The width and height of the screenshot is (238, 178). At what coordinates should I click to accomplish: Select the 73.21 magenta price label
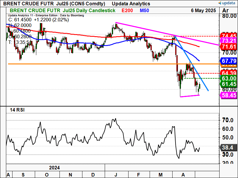(228, 41)
